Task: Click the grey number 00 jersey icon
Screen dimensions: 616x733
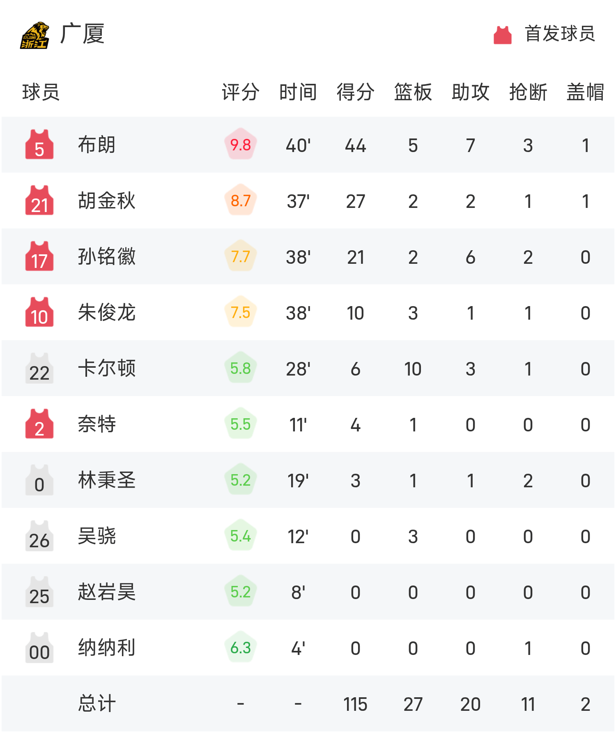Action: (39, 648)
